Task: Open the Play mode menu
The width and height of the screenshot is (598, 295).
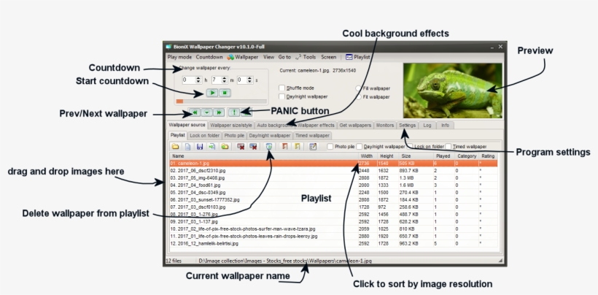Action: pos(179,57)
